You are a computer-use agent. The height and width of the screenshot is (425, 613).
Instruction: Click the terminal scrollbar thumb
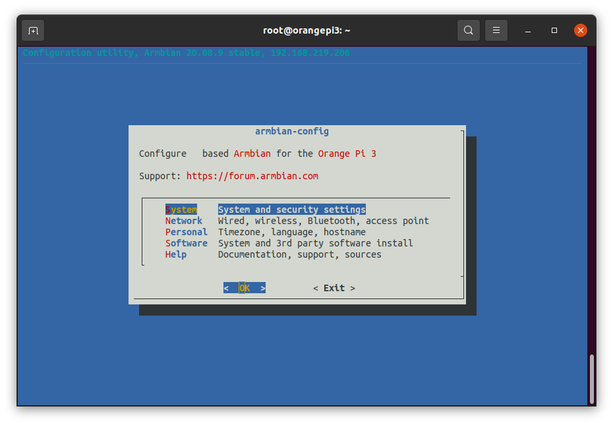click(591, 380)
